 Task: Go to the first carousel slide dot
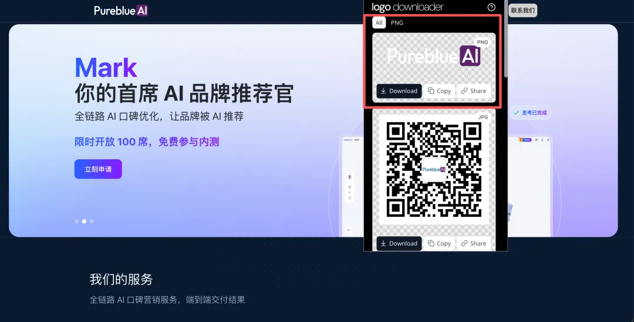click(76, 222)
